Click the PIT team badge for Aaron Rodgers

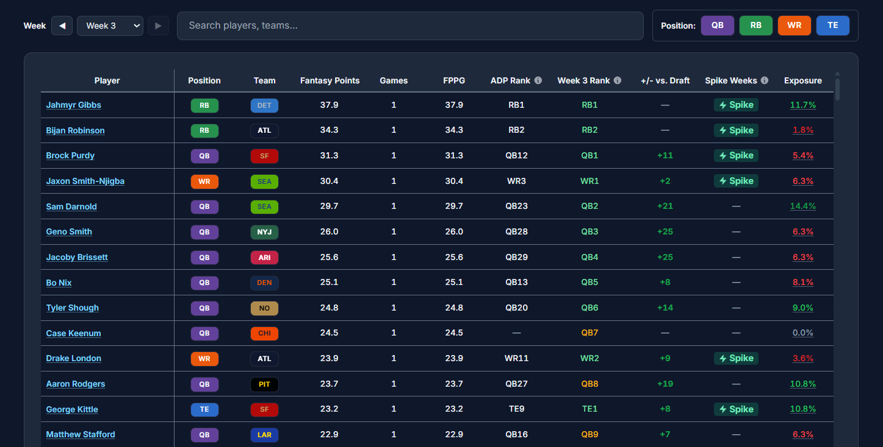pyautogui.click(x=264, y=384)
